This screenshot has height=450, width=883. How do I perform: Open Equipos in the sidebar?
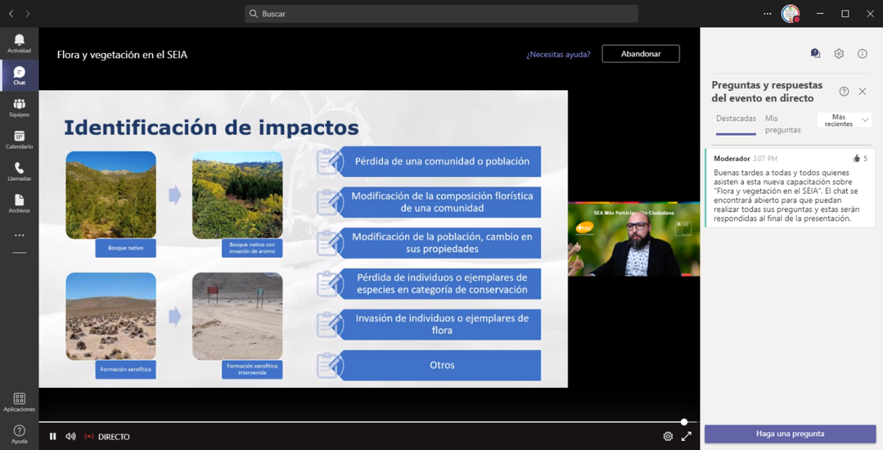click(19, 107)
